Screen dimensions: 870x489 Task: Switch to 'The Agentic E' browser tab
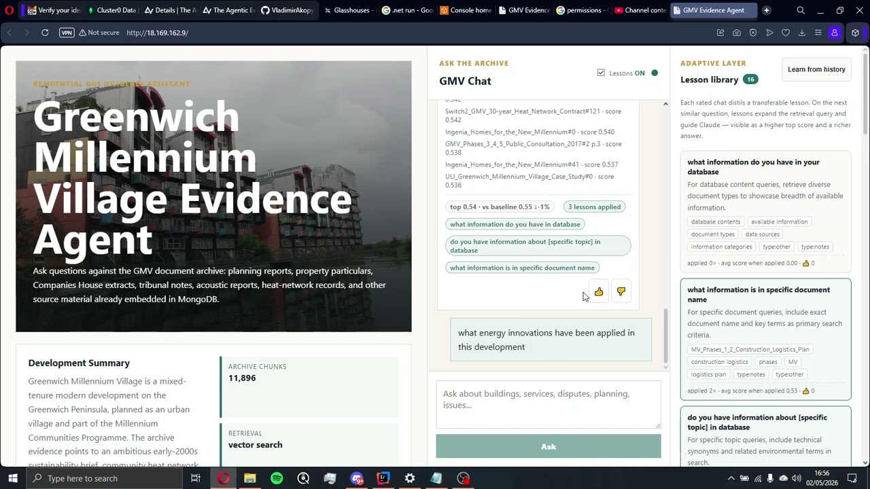click(x=228, y=10)
